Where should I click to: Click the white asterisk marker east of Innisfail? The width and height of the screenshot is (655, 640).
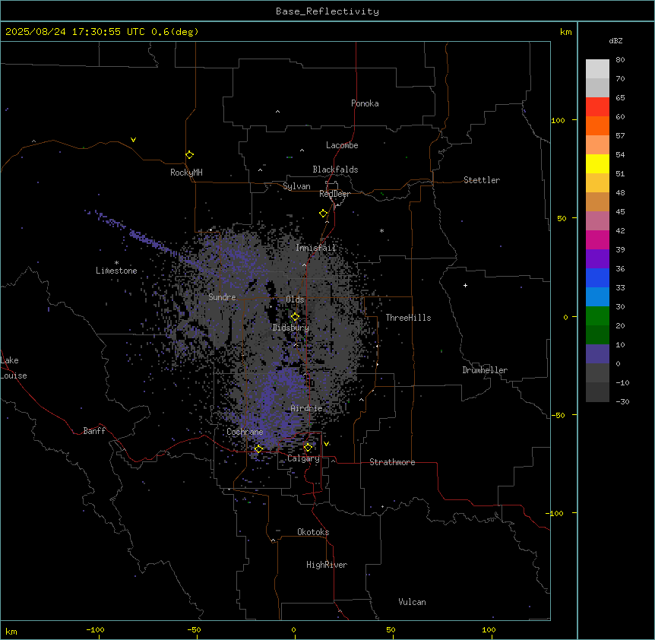coord(381,230)
